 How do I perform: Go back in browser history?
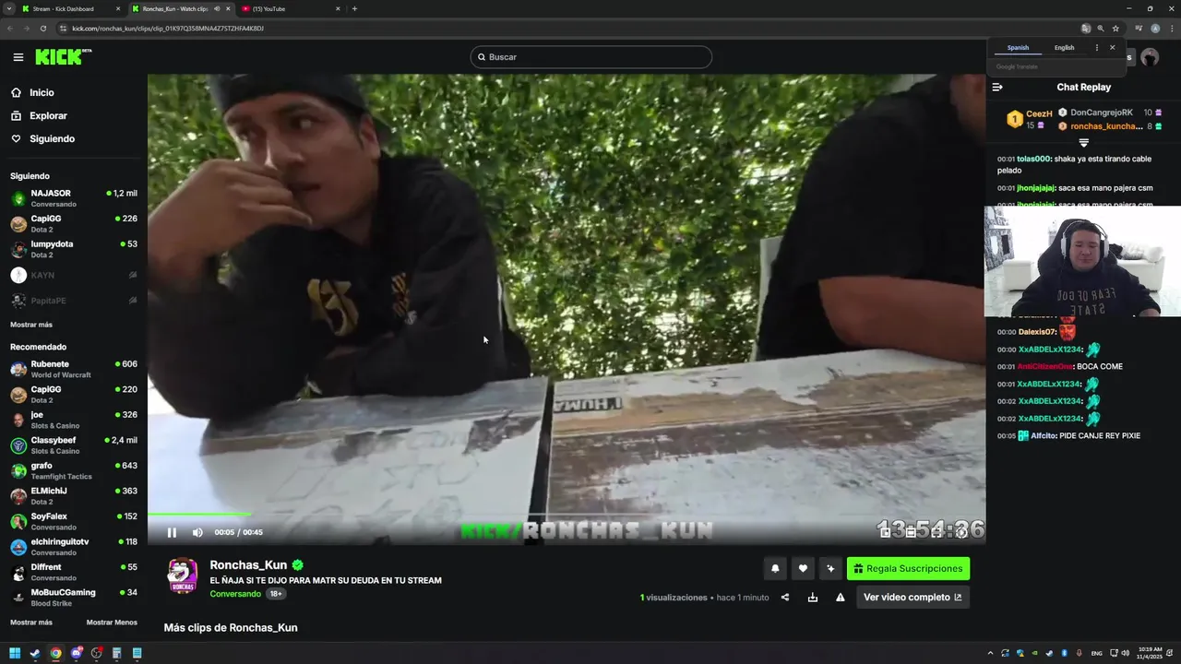[x=10, y=29]
